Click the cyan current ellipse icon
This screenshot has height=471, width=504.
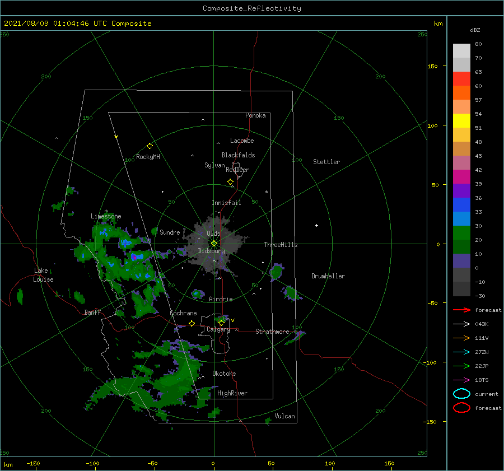pyautogui.click(x=461, y=394)
